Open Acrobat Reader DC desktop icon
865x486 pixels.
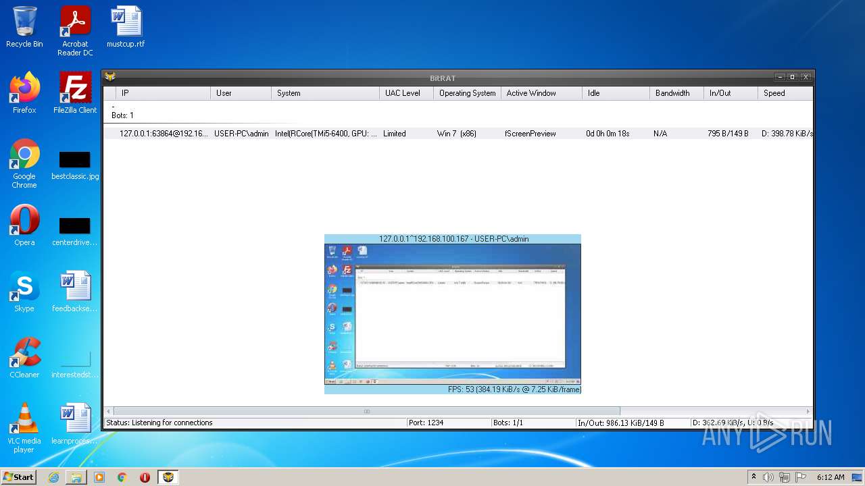tap(75, 31)
